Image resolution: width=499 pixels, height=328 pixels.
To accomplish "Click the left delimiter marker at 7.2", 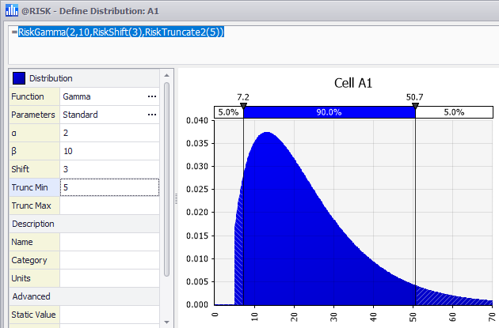I will [243, 106].
